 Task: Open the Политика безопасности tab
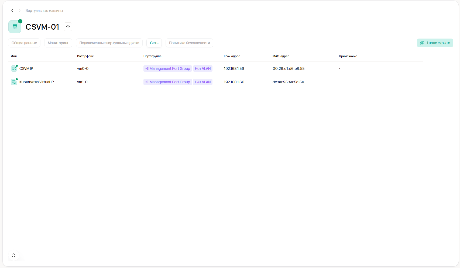(189, 43)
